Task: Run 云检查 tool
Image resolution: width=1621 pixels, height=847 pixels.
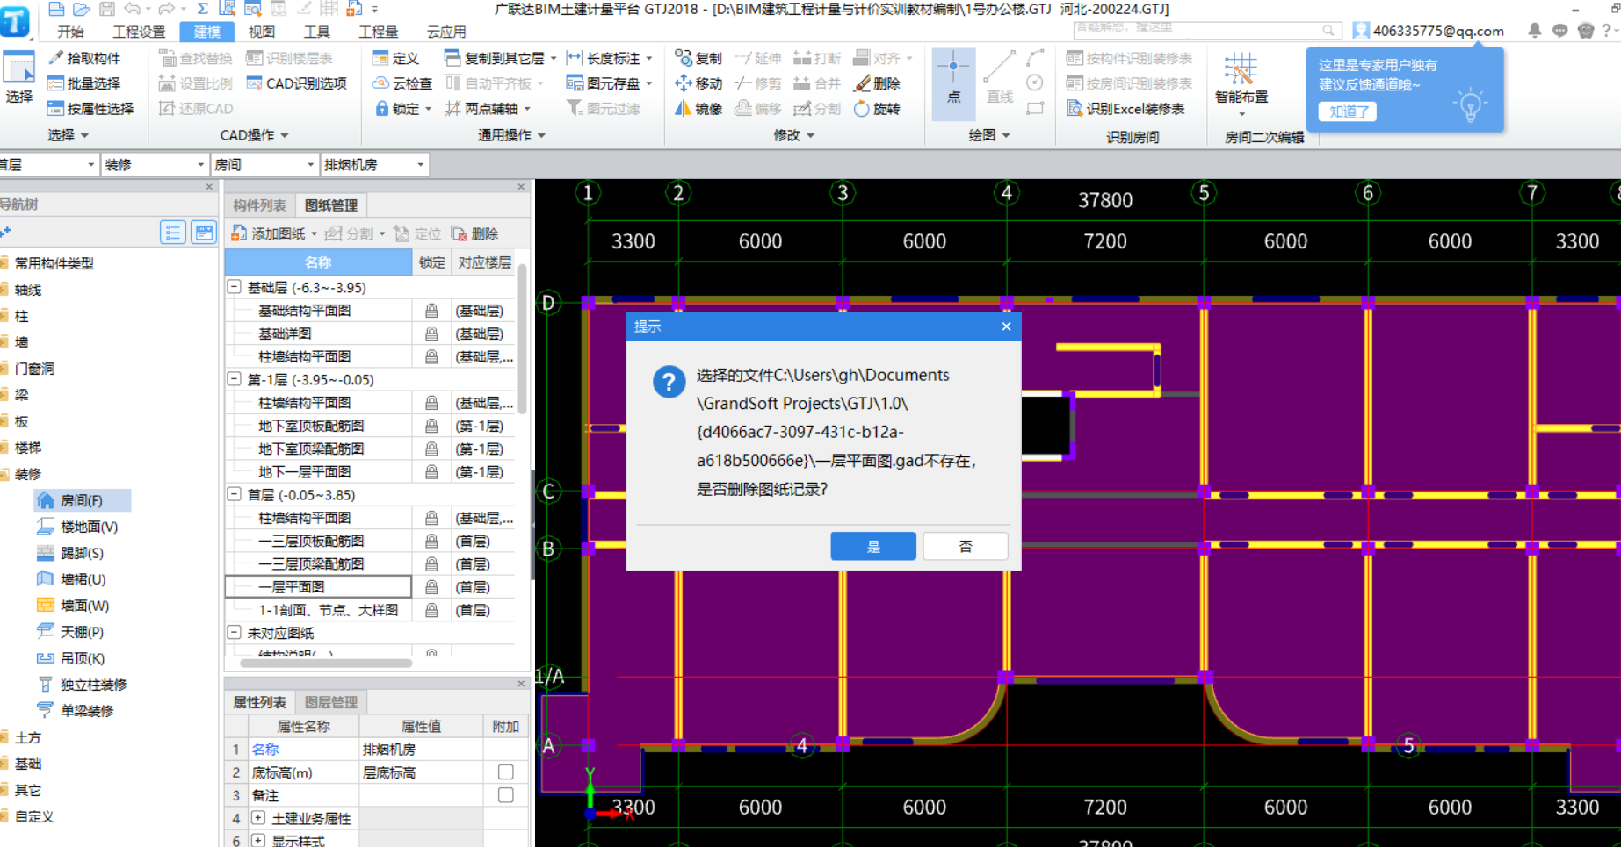Action: [x=402, y=83]
